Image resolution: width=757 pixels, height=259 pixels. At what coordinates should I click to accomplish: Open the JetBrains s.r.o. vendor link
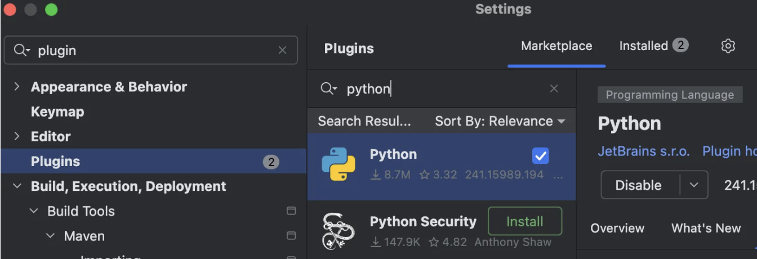coord(643,151)
